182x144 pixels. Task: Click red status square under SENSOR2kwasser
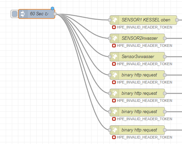pyautogui.click(x=114, y=46)
